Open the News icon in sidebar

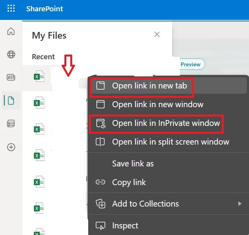11,78
